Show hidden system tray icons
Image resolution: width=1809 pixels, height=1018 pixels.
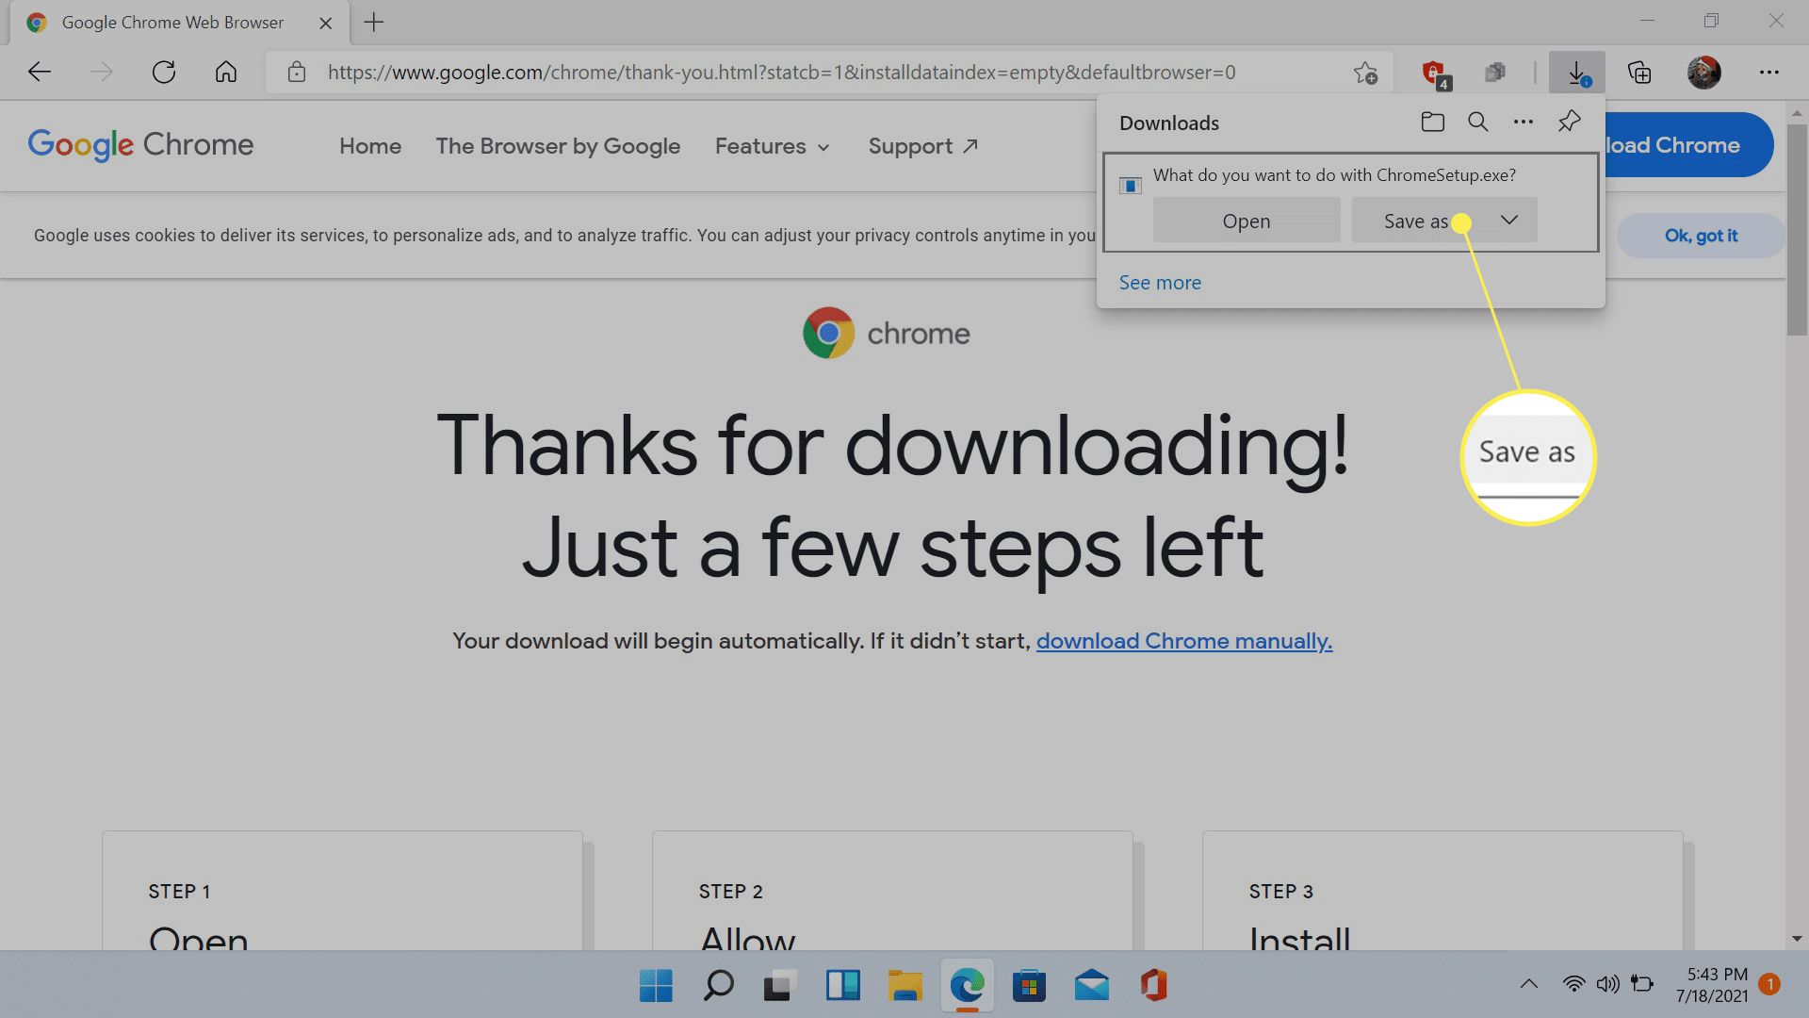(1528, 984)
